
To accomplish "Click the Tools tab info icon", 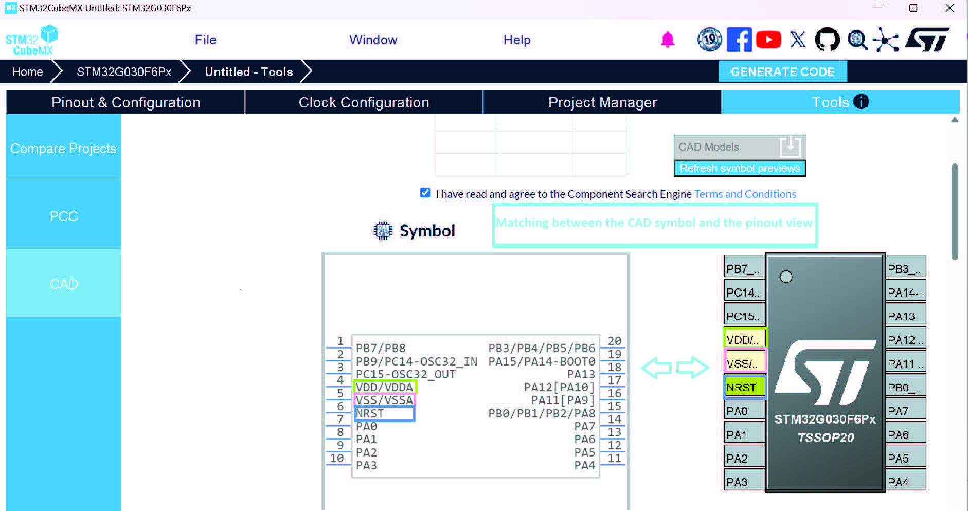I will point(861,102).
